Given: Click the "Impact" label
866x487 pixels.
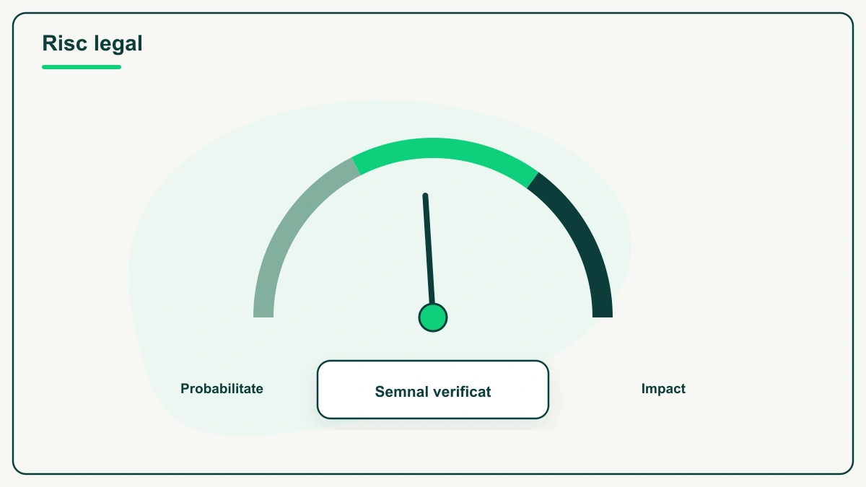Looking at the screenshot, I should [663, 389].
